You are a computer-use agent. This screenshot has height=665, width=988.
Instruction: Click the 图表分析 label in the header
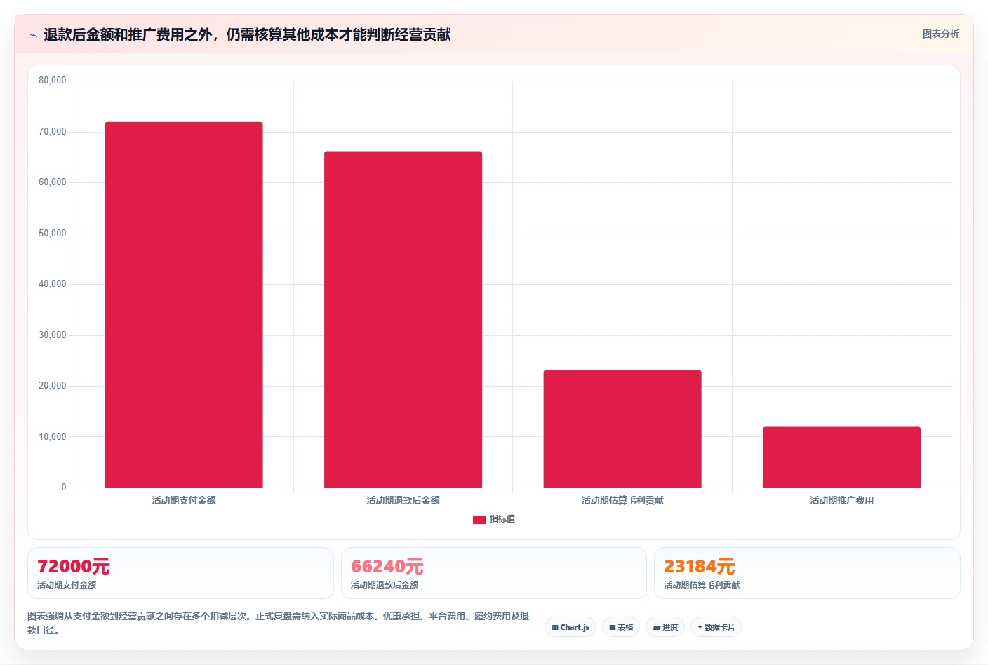[x=940, y=34]
